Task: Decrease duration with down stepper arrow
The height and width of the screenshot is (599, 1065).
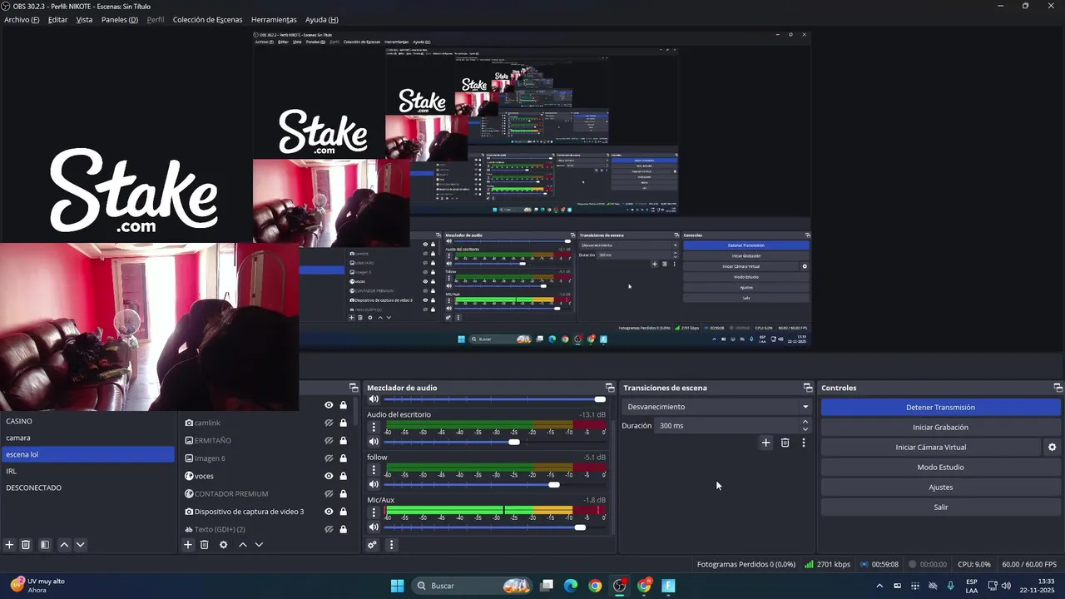Action: click(x=805, y=429)
